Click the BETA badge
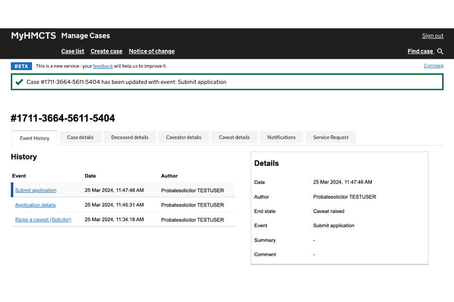The height and width of the screenshot is (302, 454). tap(21, 66)
